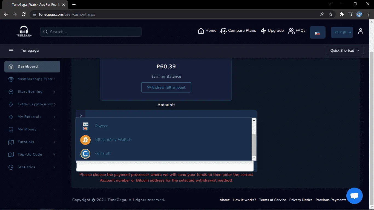Open the PHP currency dropdown

(x=342, y=32)
